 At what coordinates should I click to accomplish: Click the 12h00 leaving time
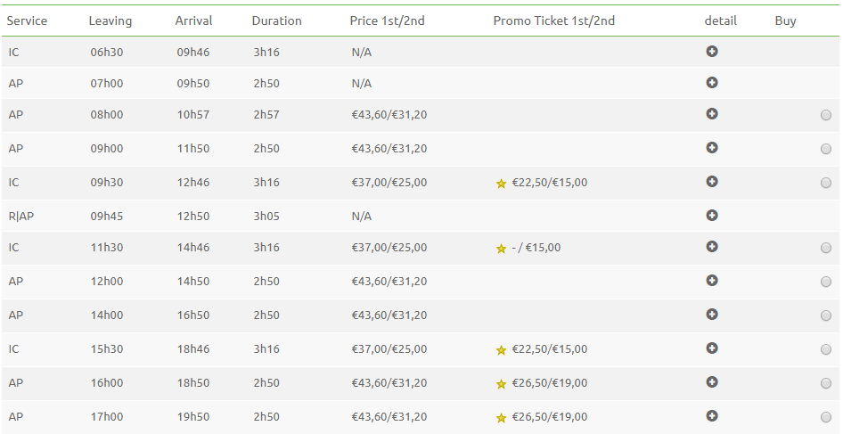click(106, 282)
